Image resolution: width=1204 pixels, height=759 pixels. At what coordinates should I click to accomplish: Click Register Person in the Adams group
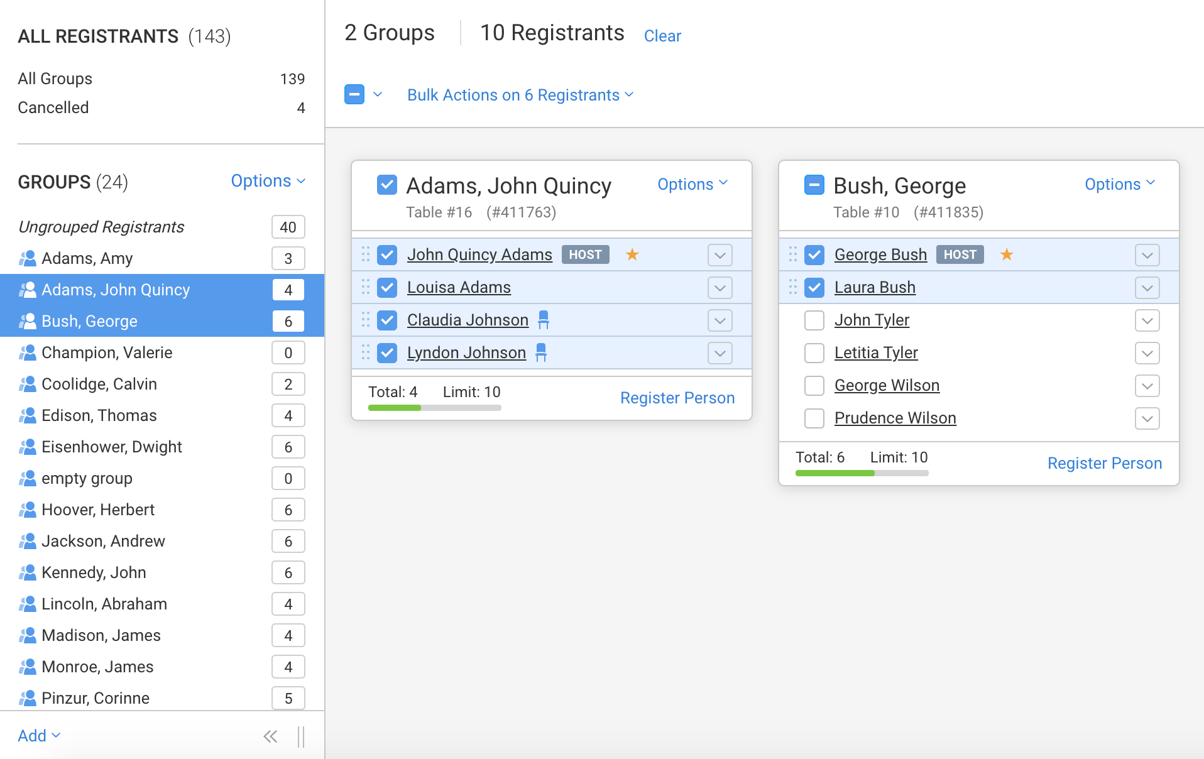click(x=677, y=398)
